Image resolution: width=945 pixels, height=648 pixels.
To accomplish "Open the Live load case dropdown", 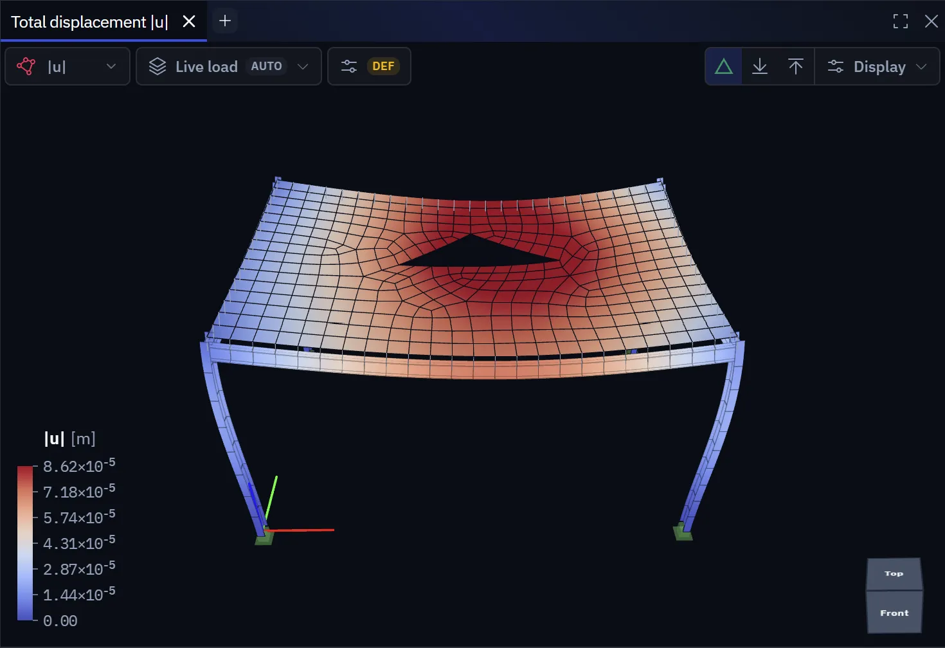I will pos(228,66).
